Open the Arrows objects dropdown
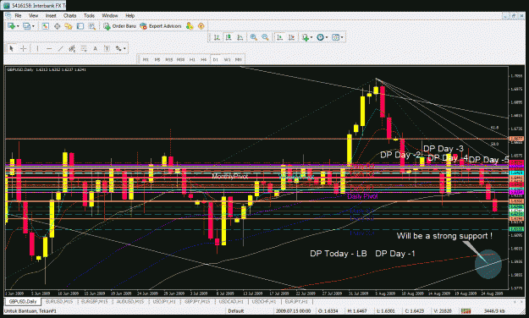529x318 pixels. point(120,48)
